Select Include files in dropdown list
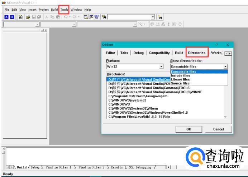The image size is (248, 177). coord(199,75)
